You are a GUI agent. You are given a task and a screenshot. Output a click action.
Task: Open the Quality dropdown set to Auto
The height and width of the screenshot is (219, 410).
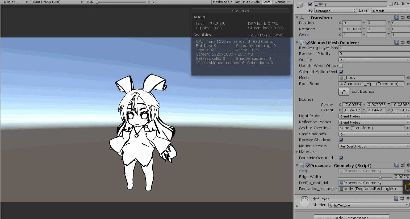point(374,60)
